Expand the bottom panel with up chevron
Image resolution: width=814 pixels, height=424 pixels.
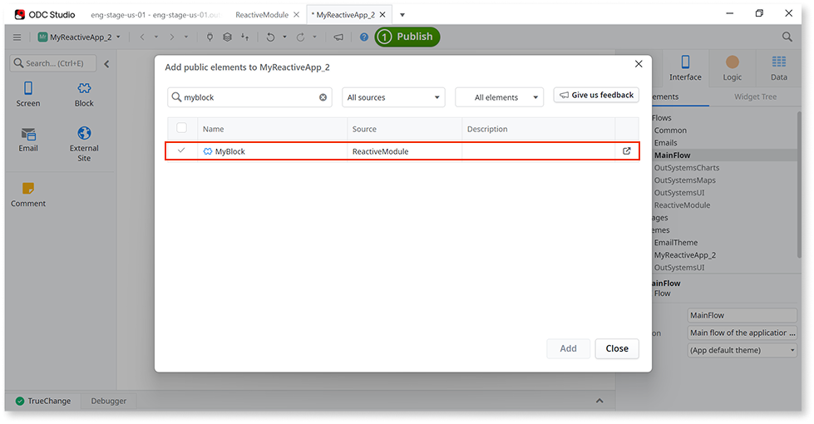pos(599,401)
